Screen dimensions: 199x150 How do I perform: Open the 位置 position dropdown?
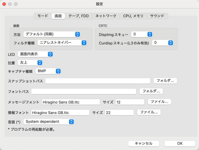(30, 63)
